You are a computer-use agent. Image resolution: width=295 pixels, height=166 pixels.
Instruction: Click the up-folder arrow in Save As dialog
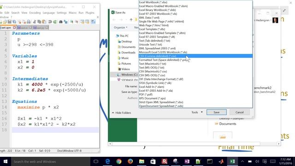[131, 20]
